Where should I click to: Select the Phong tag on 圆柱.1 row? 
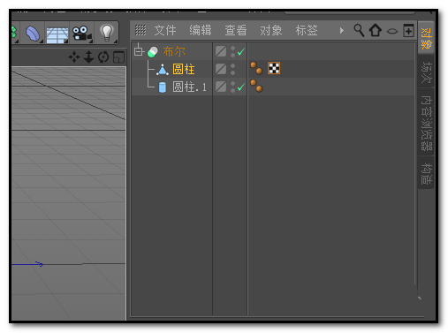coord(256,86)
